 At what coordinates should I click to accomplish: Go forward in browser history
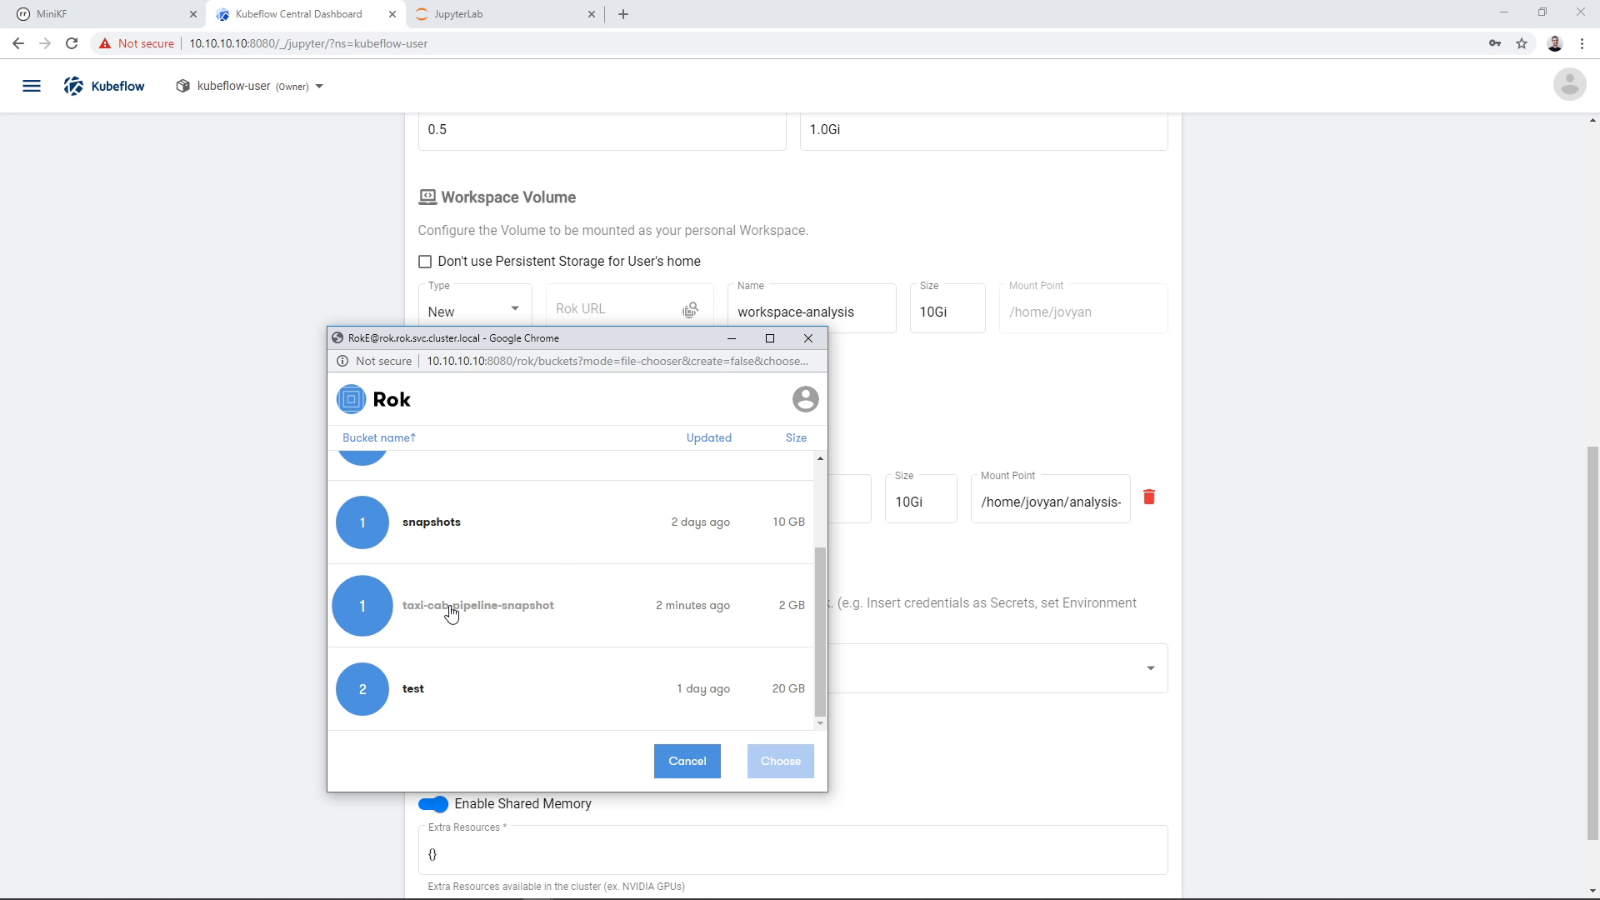tap(45, 43)
